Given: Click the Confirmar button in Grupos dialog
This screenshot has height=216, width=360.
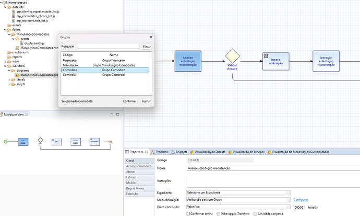Looking at the screenshot, I should [129, 101].
